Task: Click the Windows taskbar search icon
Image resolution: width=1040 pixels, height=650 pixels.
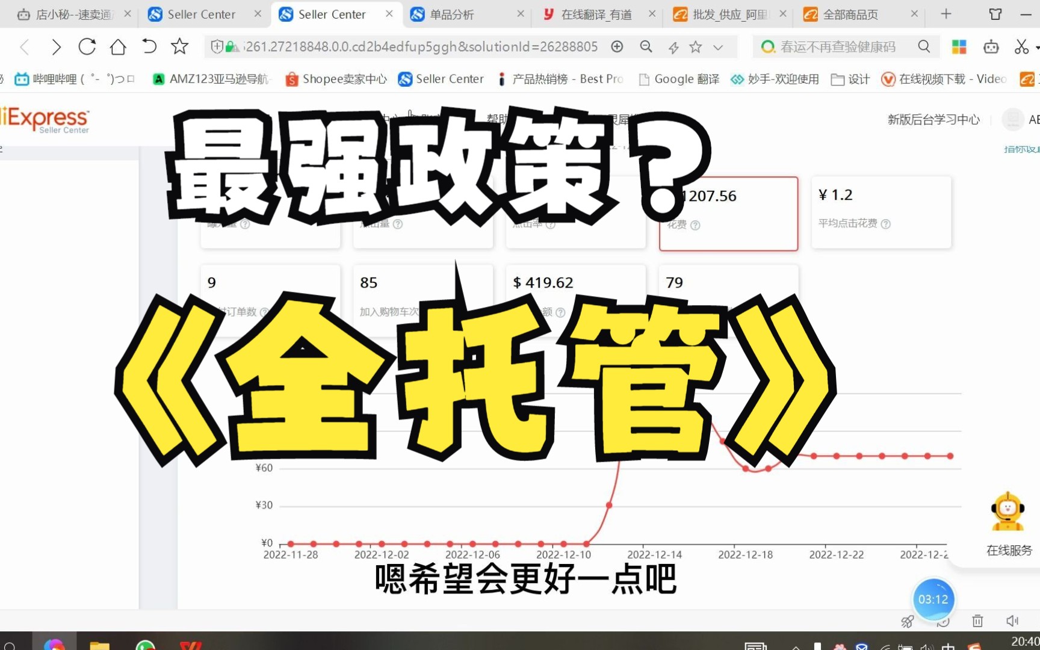Action: click(x=9, y=645)
